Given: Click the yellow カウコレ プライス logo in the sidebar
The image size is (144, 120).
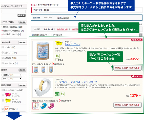Looking at the screenshot, I should [8, 100].
